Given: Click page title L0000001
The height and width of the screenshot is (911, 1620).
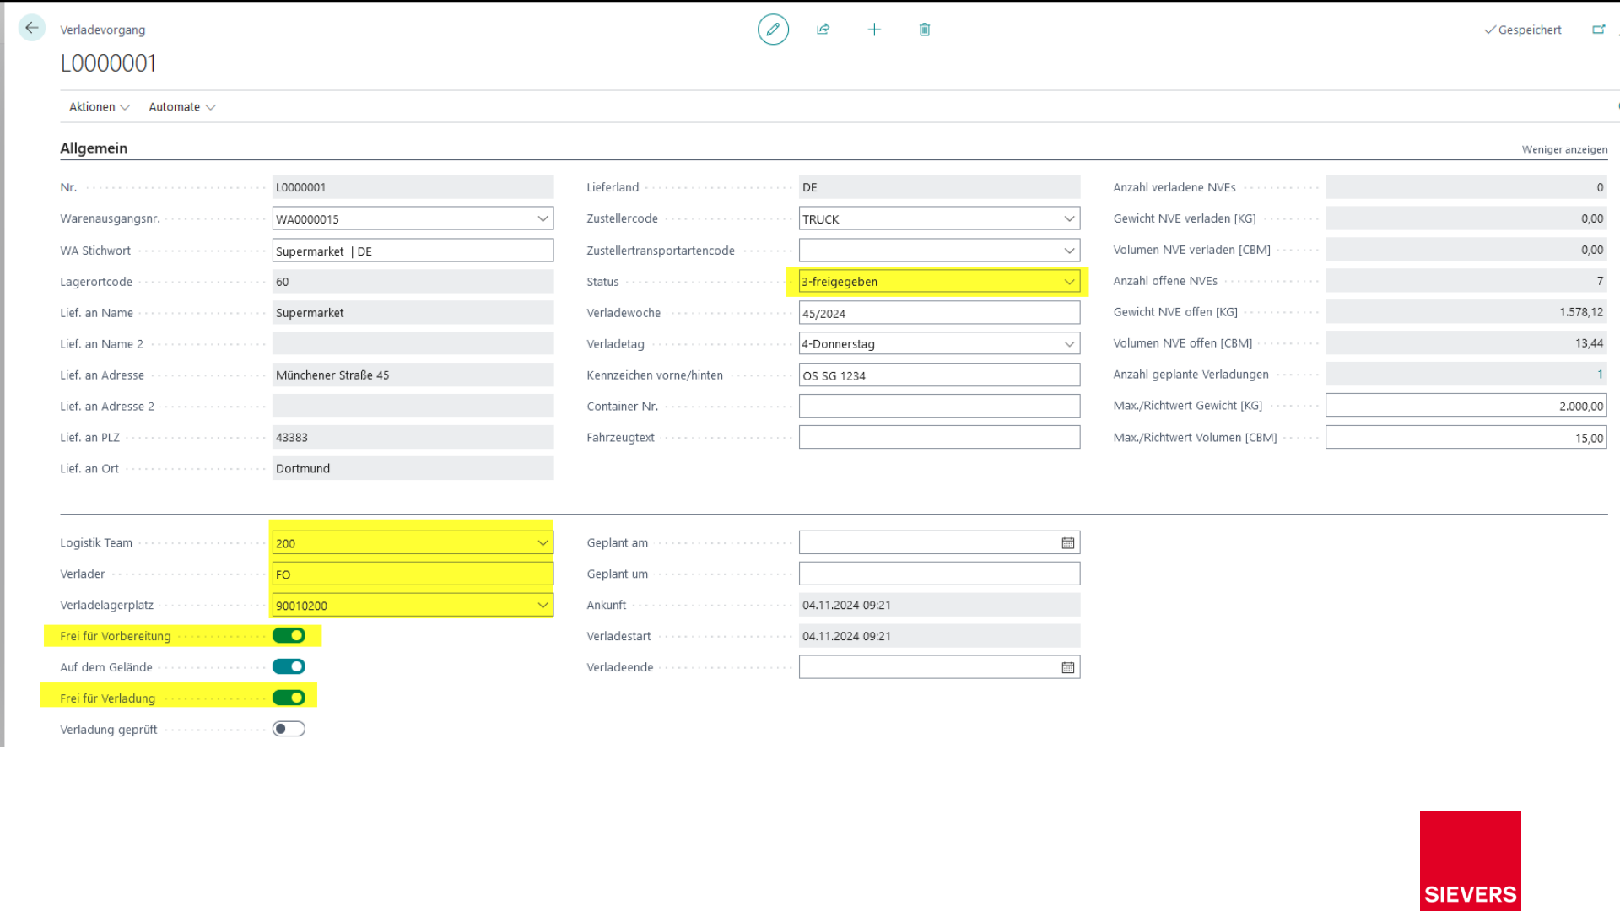Looking at the screenshot, I should click(x=108, y=63).
